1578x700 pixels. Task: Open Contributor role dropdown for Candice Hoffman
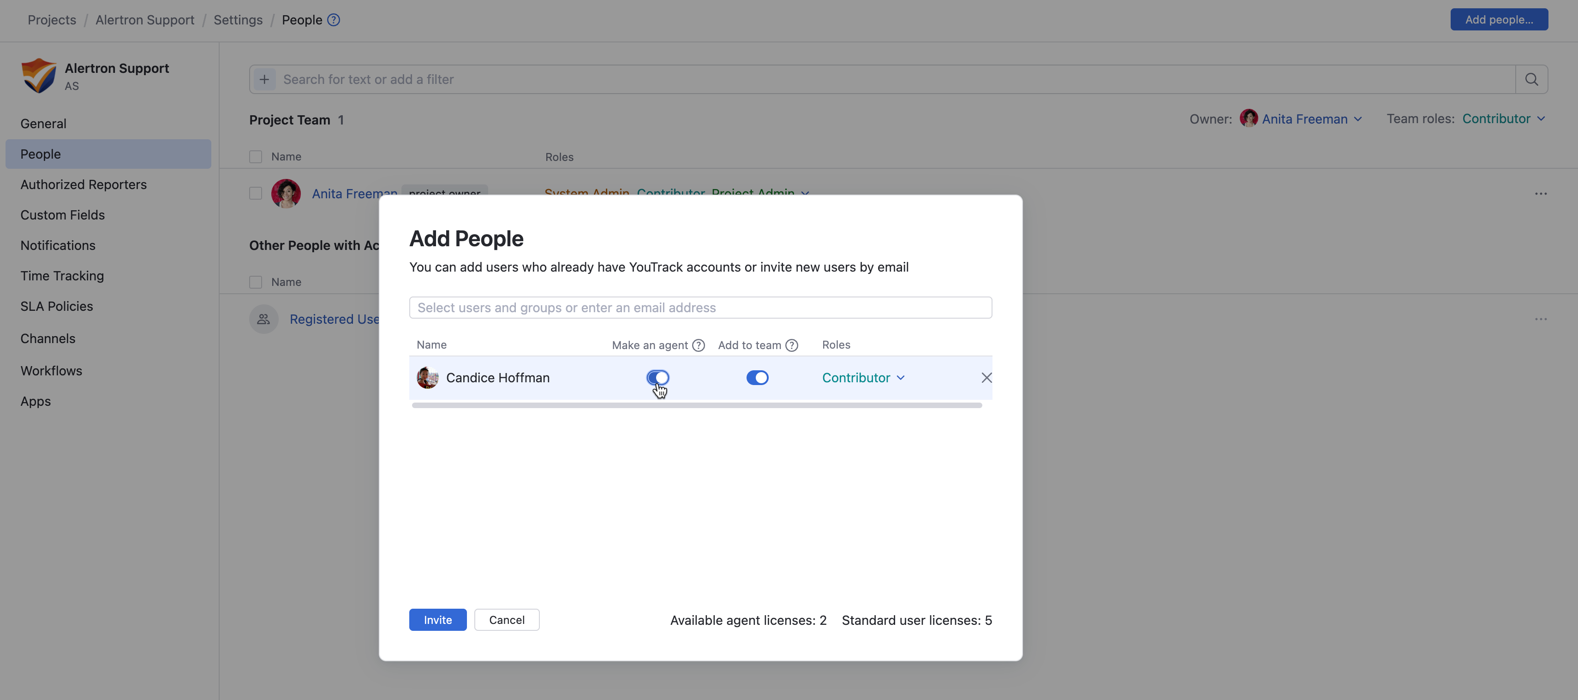[x=863, y=378]
